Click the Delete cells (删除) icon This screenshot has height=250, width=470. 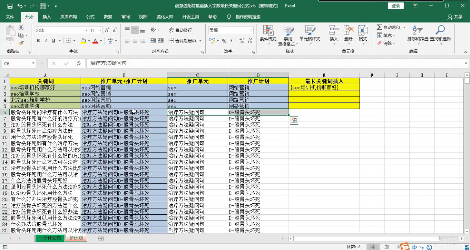(348, 35)
